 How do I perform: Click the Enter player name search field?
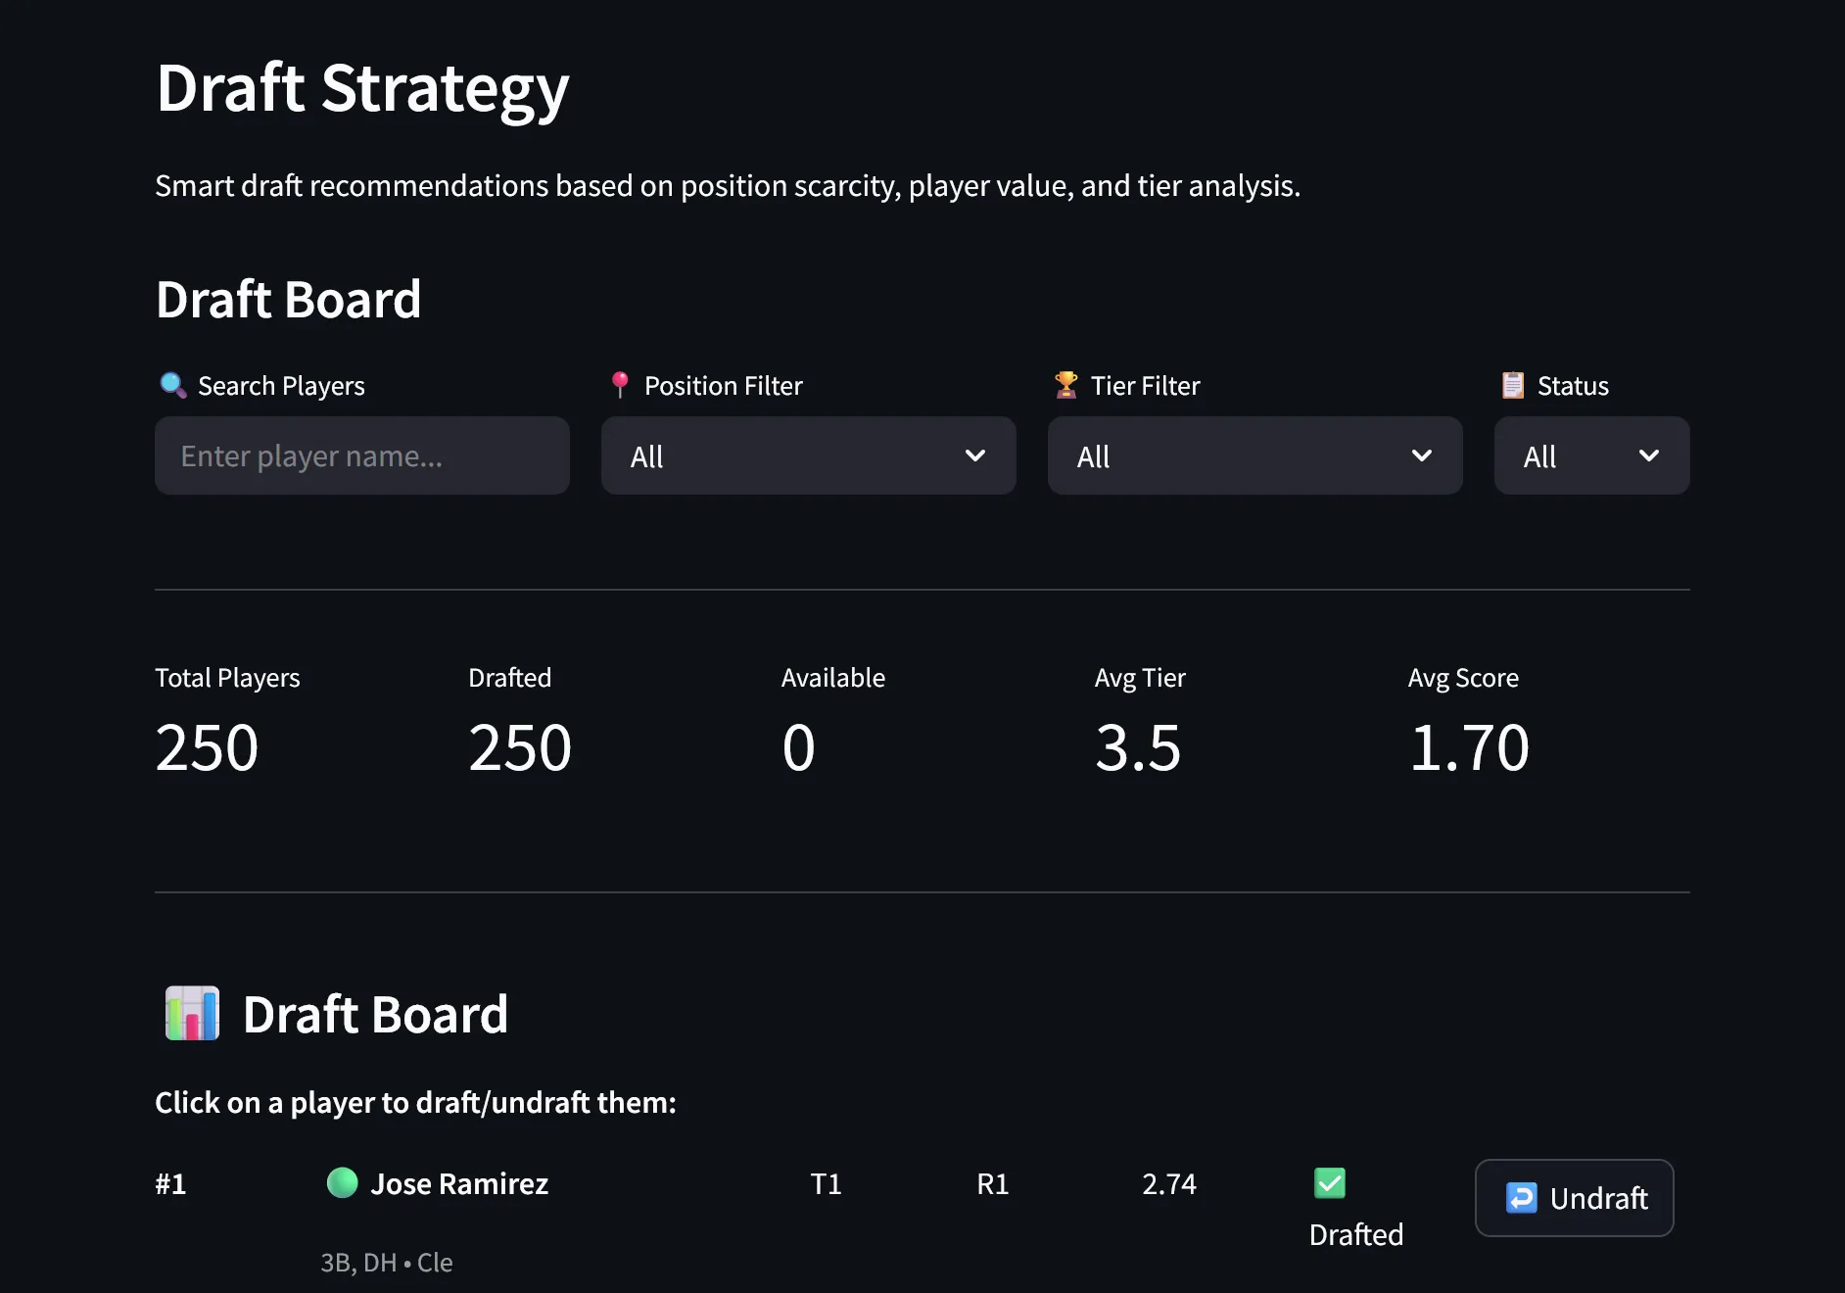(361, 455)
